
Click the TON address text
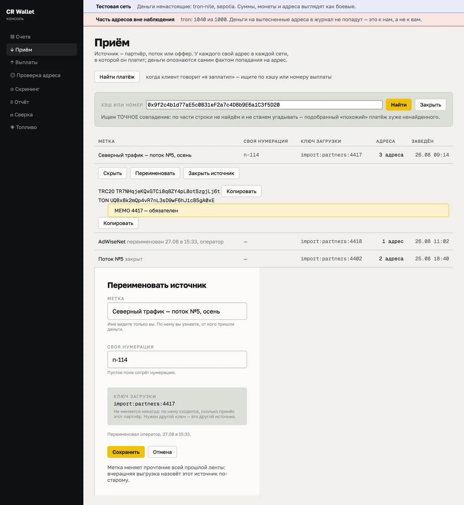(x=162, y=200)
